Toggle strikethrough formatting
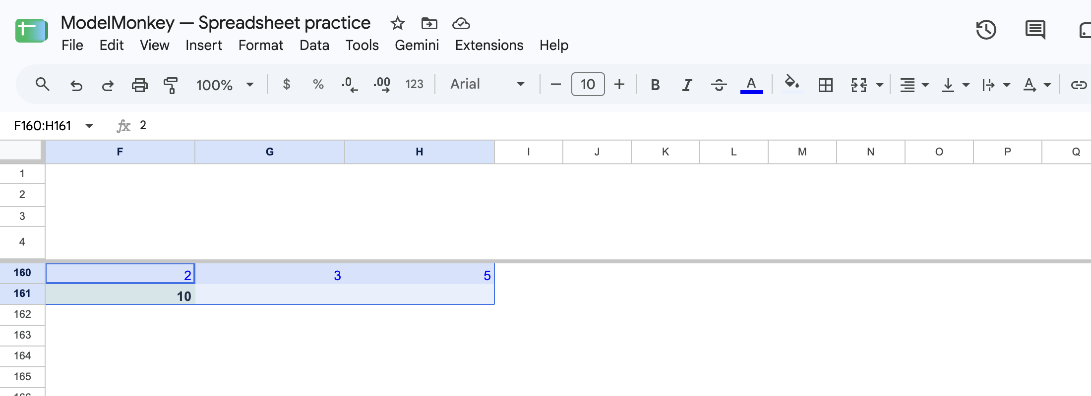1091x396 pixels. click(719, 85)
